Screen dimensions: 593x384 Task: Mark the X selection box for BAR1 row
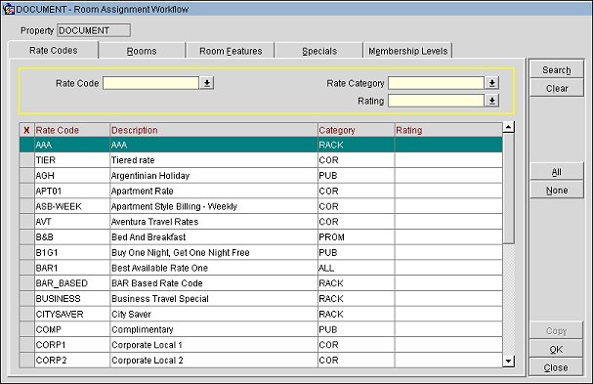(26, 268)
